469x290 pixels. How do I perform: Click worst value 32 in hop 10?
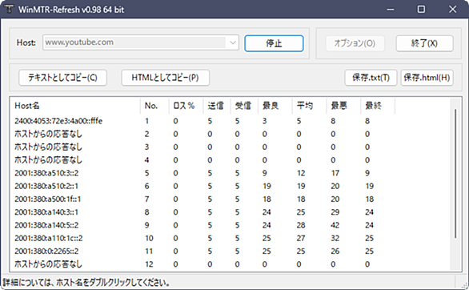click(x=335, y=238)
